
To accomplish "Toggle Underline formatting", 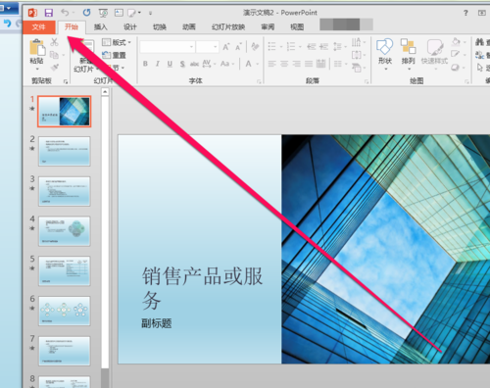I will 170,64.
